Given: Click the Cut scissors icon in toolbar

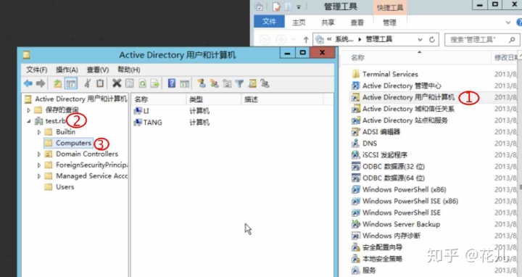Looking at the screenshot, I should pos(87,83).
